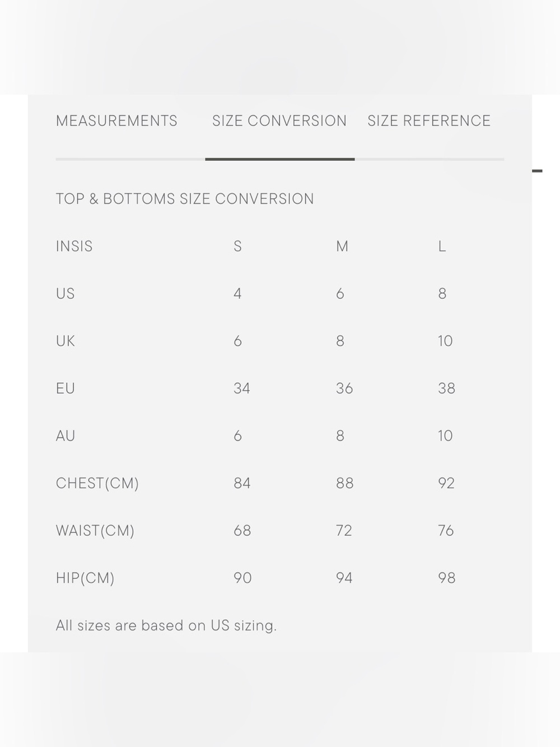Select US size 4 cell
This screenshot has width=560, height=747.
(237, 294)
